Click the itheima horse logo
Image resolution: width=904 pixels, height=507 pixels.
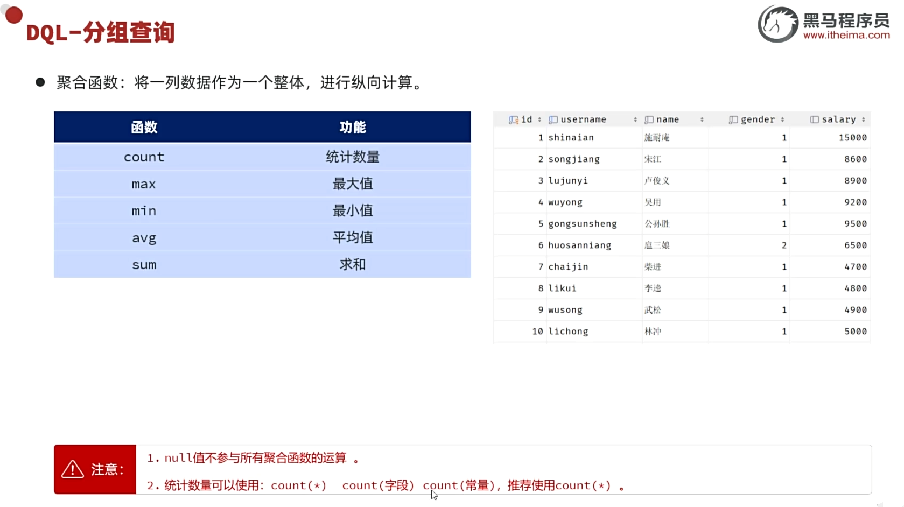pyautogui.click(x=778, y=24)
